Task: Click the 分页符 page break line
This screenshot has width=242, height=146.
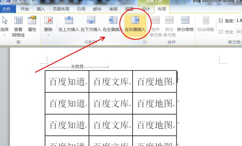Action: point(78,67)
